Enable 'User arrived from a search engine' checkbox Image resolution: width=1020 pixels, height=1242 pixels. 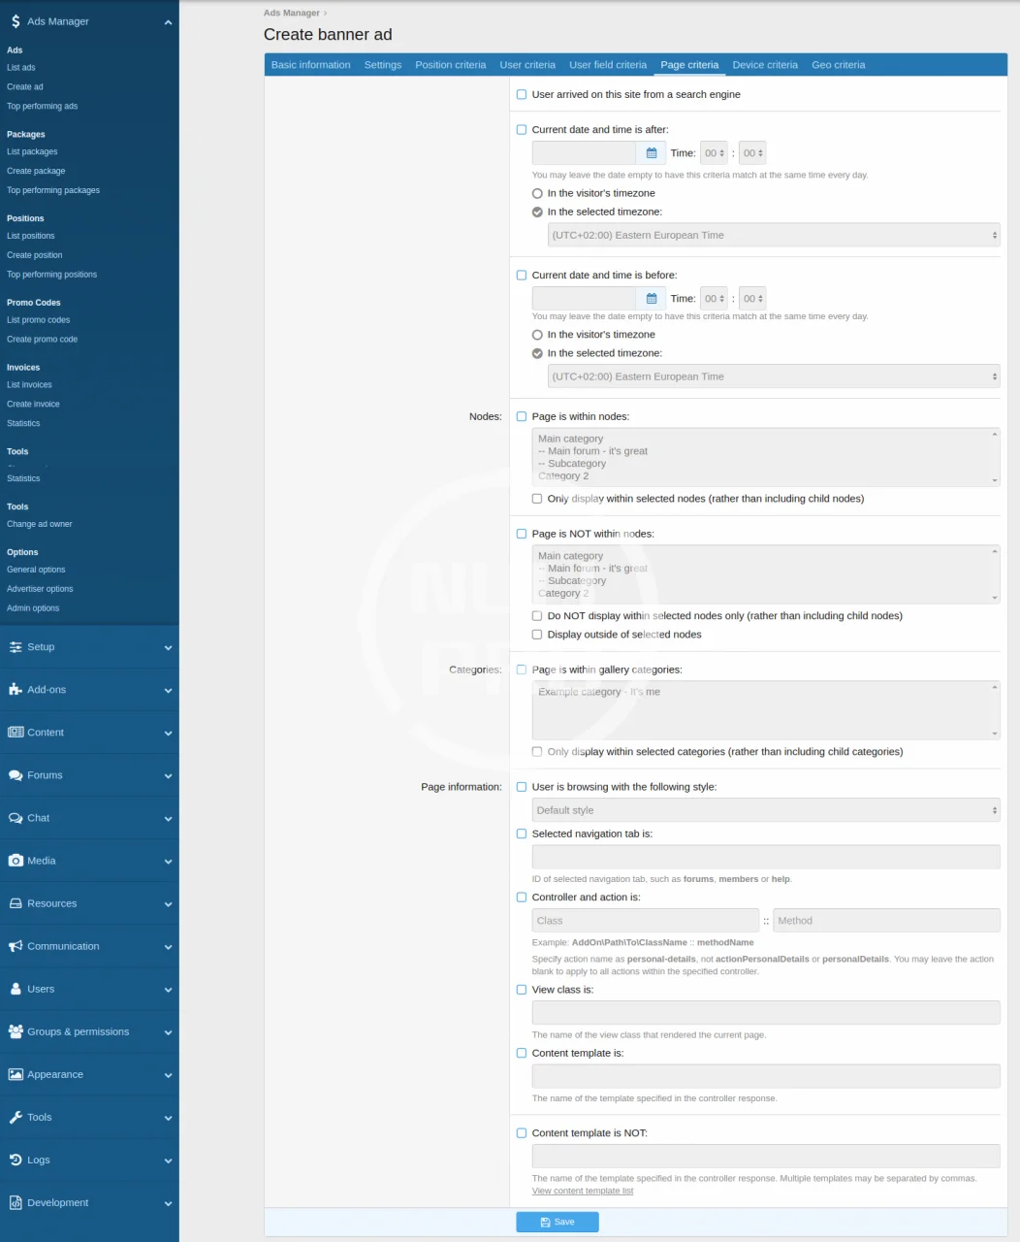pyautogui.click(x=522, y=95)
